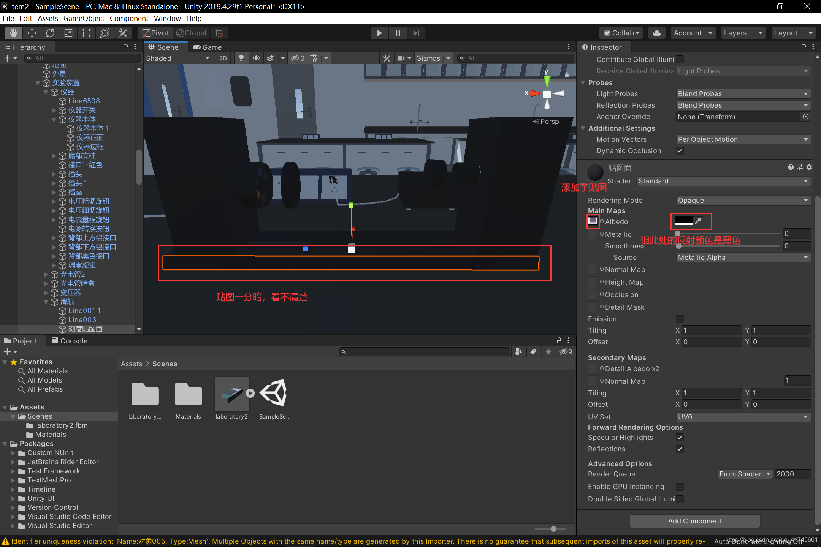This screenshot has width=821, height=547.
Task: Select the Rotate tool
Action: point(50,33)
